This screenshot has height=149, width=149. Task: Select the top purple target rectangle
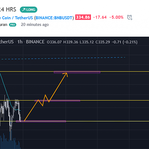pos(77,72)
